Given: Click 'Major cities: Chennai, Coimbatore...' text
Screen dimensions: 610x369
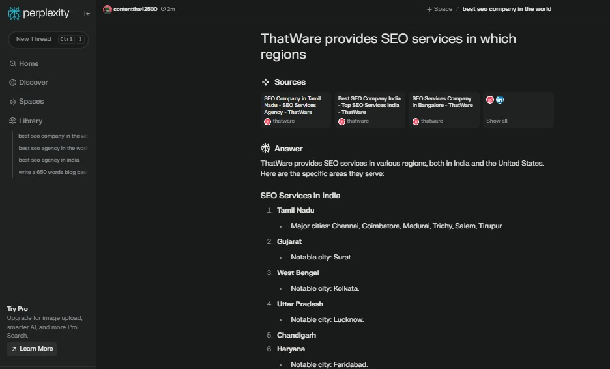Looking at the screenshot, I should [x=397, y=226].
